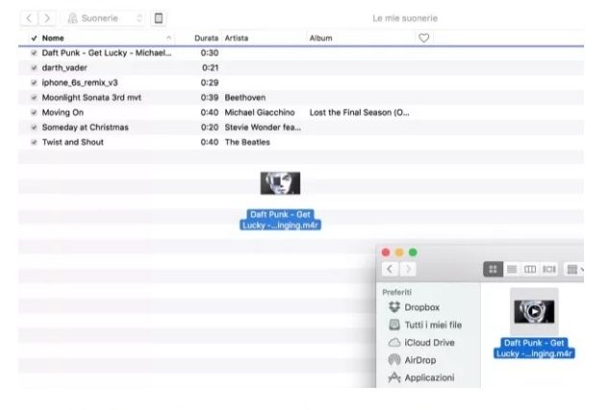Click the dragged Daft Punk file label in iTunes
The height and width of the screenshot is (410, 610).
pyautogui.click(x=280, y=220)
